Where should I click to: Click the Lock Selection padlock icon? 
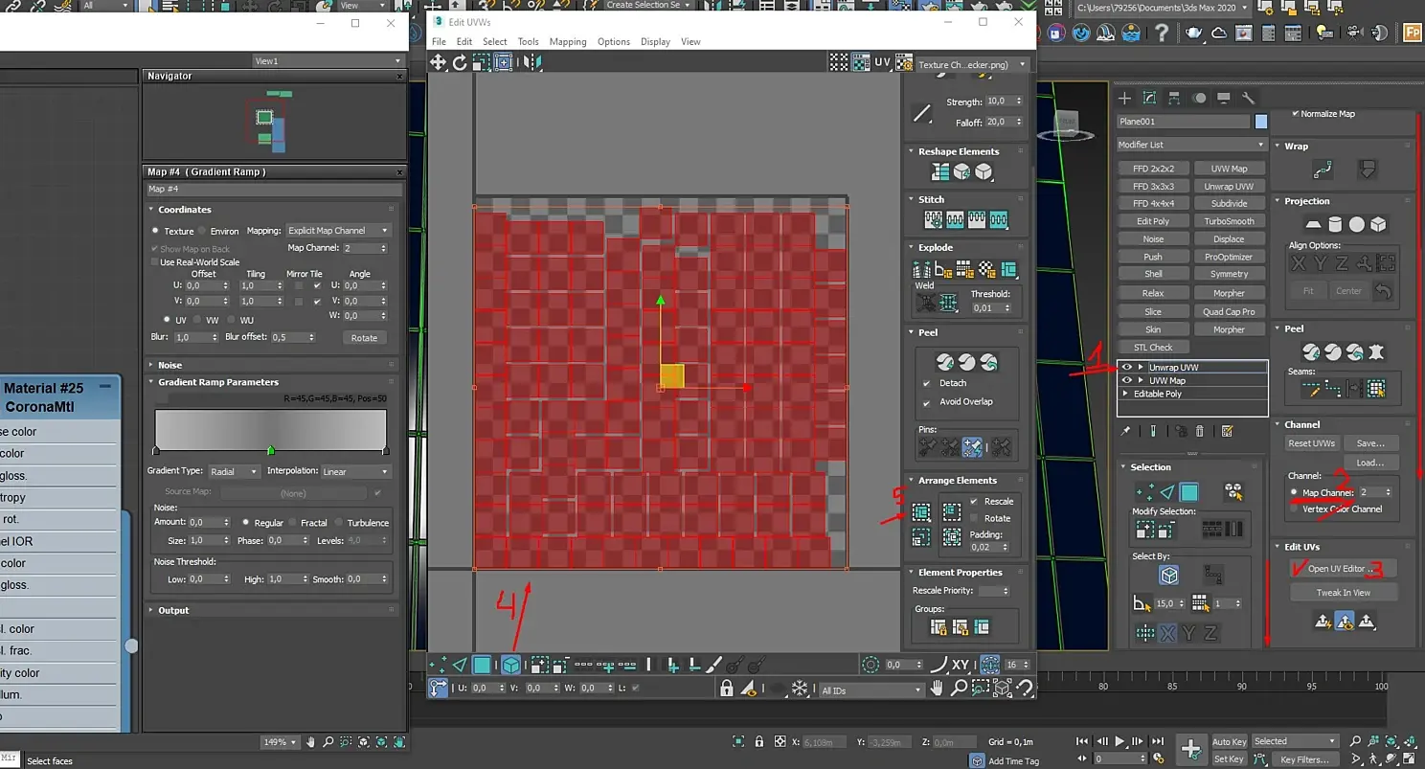point(727,689)
